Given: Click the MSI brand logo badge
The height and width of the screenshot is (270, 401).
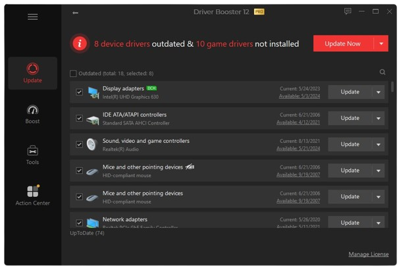Looking at the screenshot, I should (x=190, y=167).
